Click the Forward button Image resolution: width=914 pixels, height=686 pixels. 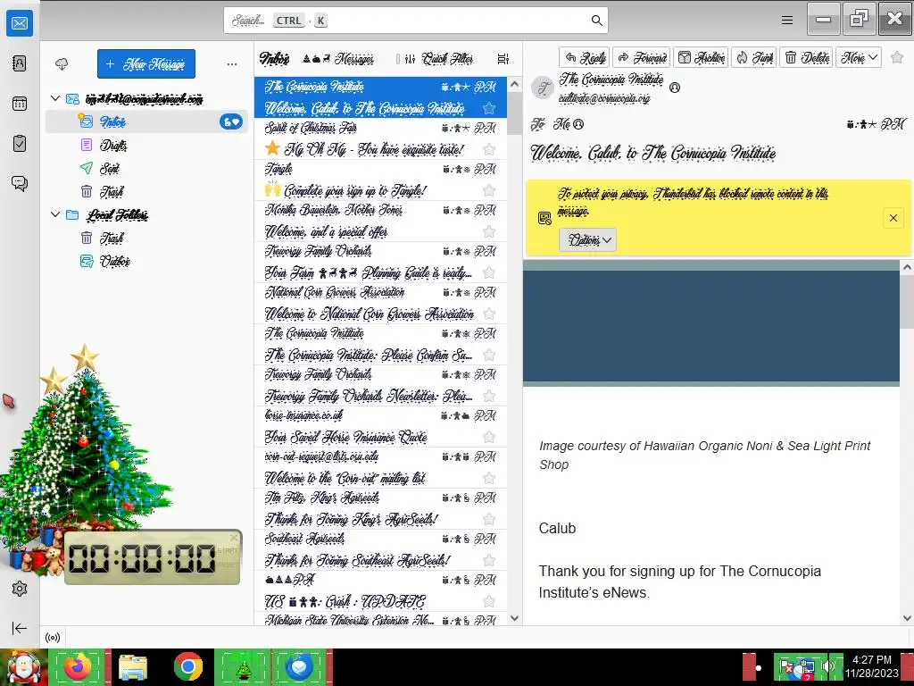pos(641,57)
